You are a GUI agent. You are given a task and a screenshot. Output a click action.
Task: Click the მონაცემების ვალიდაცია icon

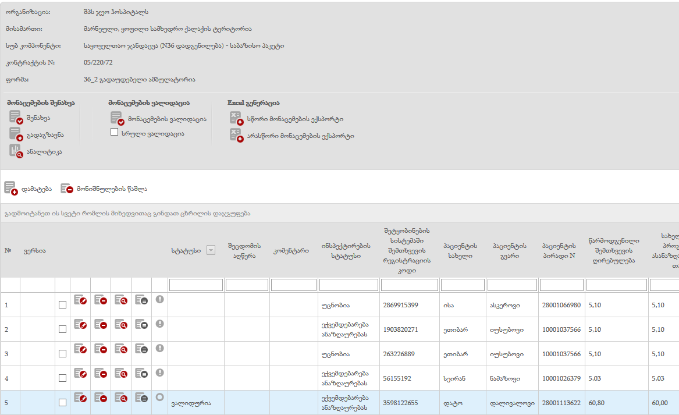pyautogui.click(x=117, y=119)
